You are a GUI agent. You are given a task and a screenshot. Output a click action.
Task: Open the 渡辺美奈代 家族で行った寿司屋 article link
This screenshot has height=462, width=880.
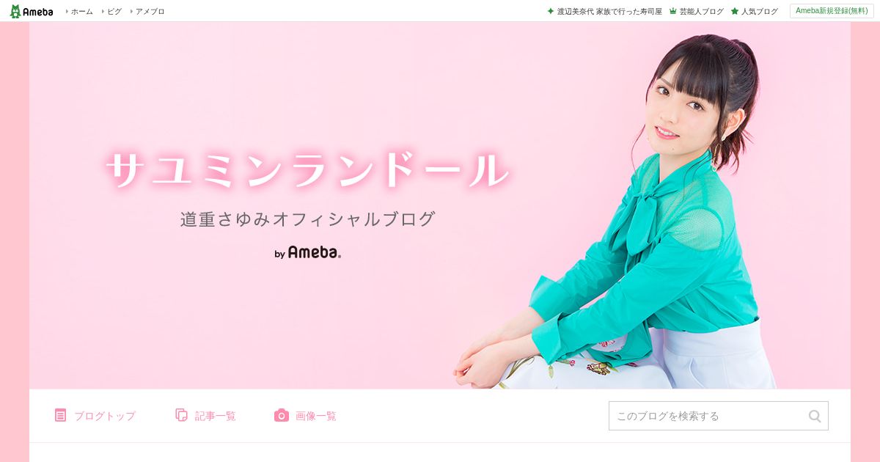click(609, 12)
